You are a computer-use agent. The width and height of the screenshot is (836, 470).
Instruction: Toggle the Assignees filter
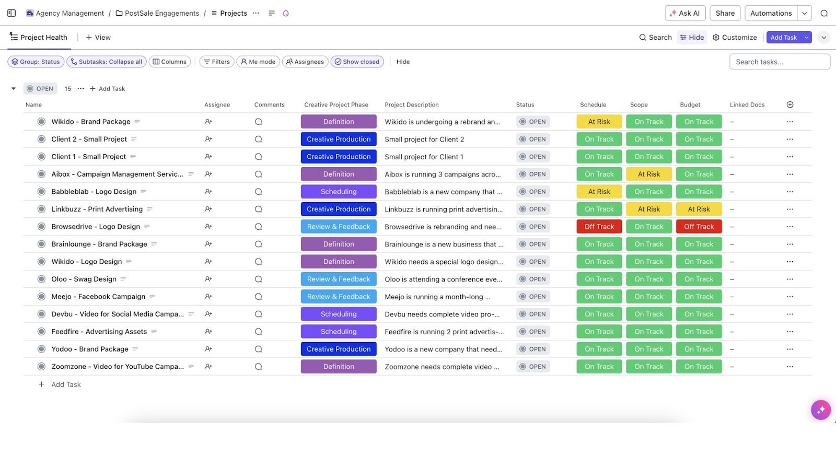pyautogui.click(x=305, y=62)
